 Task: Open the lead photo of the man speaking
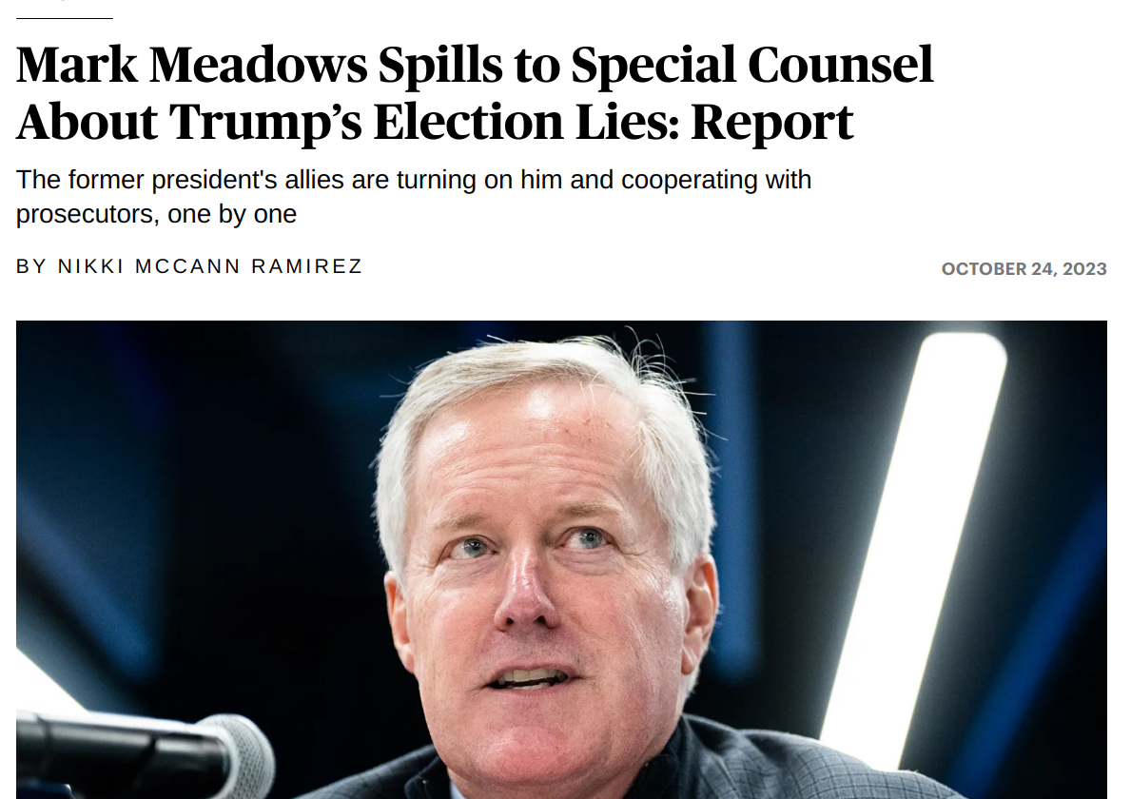point(561,559)
